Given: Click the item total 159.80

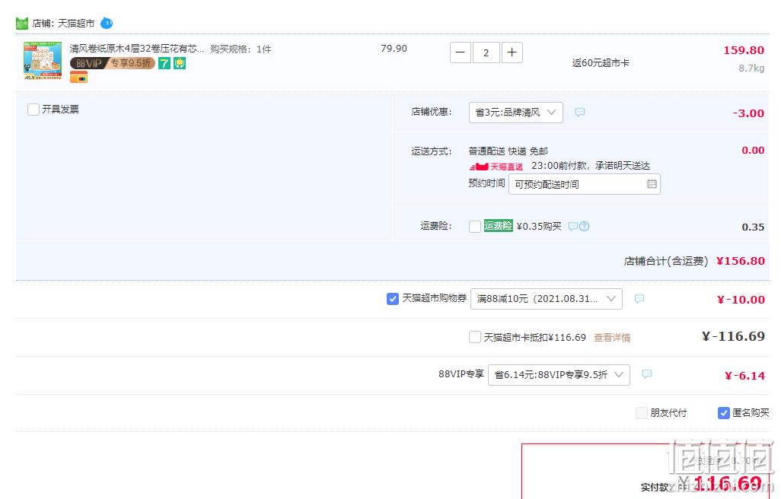Looking at the screenshot, I should coord(744,50).
